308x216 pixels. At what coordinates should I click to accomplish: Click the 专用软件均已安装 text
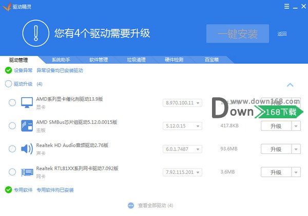tap(55, 190)
